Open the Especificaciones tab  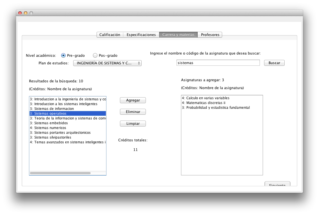[x=141, y=35]
